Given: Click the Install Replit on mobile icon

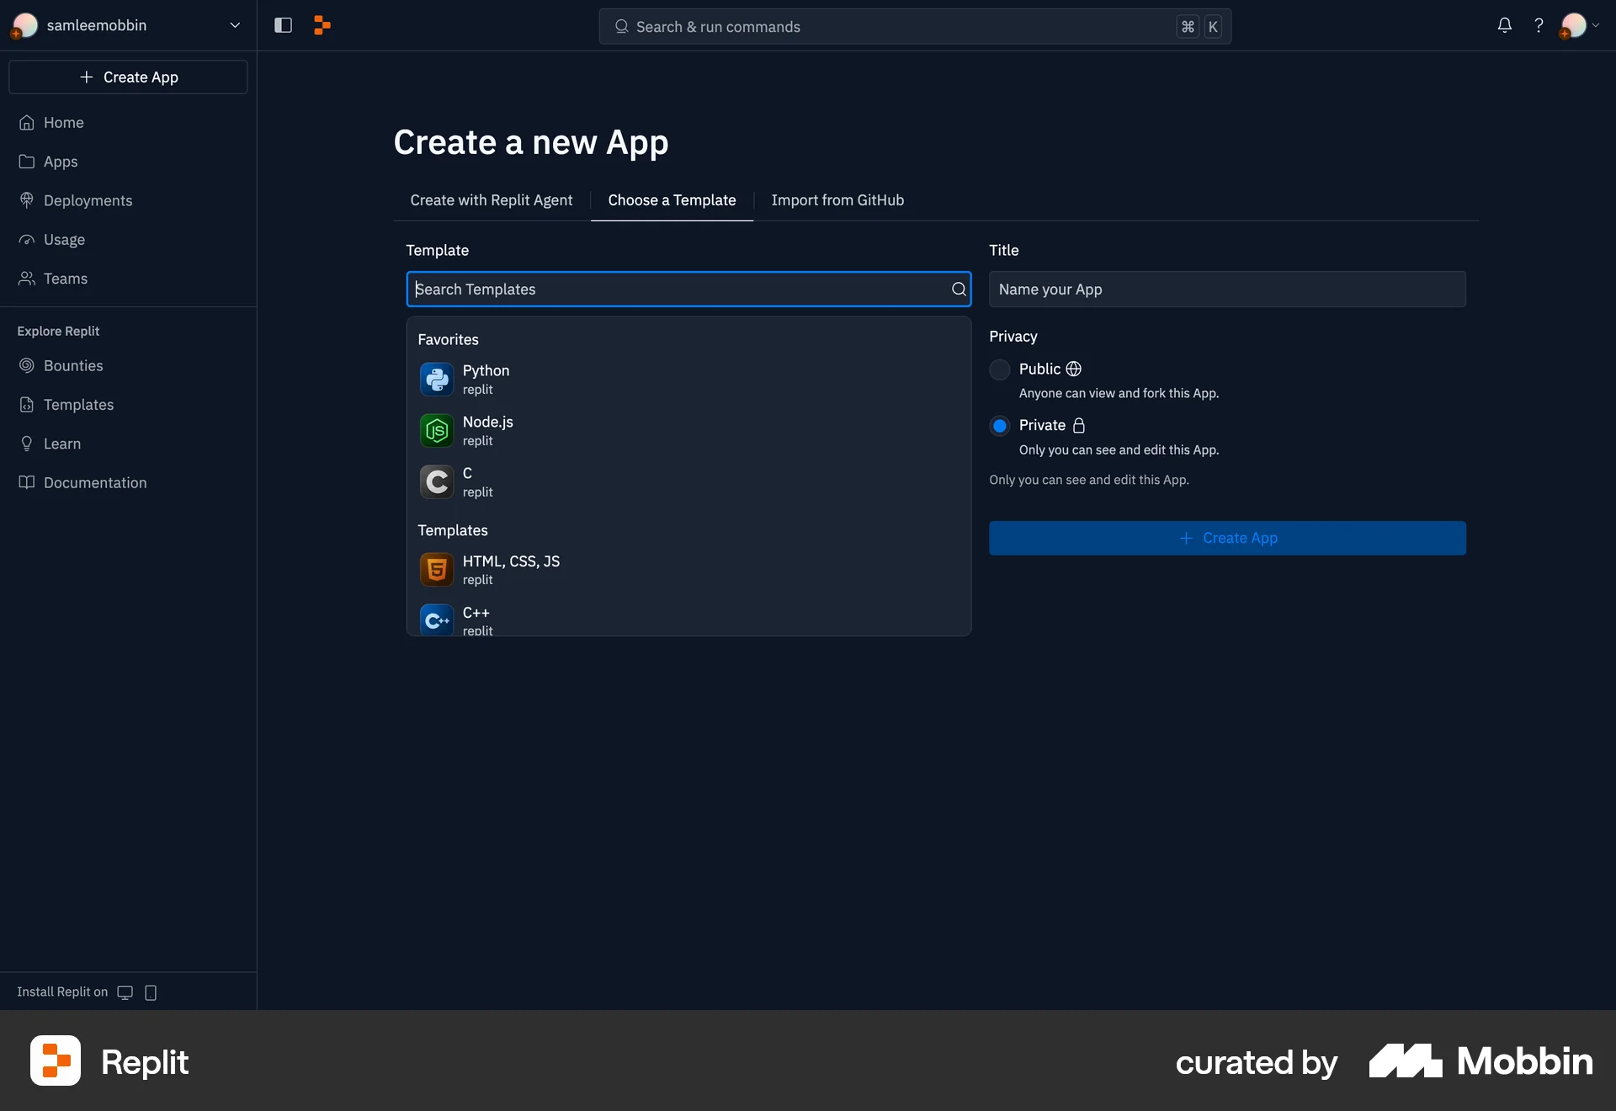Looking at the screenshot, I should [x=151, y=992].
